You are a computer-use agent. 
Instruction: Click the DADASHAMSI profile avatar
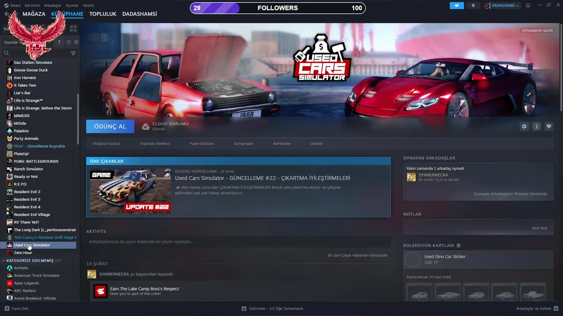[486, 5]
